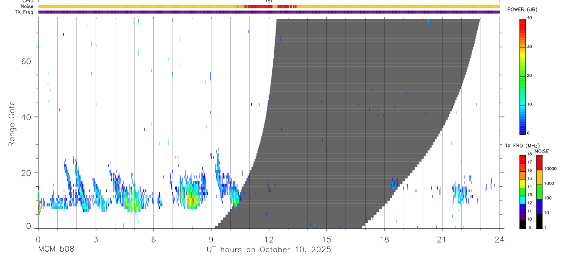Viewport: 562px width, 259px height.
Task: Click hour tick '18' on the UT axis
Action: (384, 239)
